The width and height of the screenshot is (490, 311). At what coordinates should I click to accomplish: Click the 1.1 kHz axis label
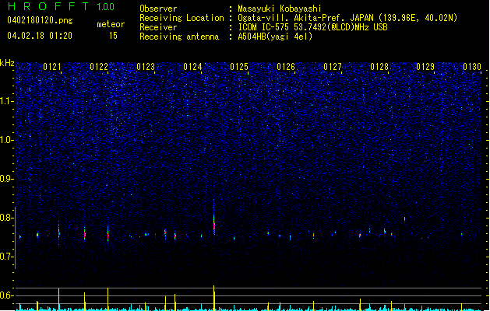7,101
